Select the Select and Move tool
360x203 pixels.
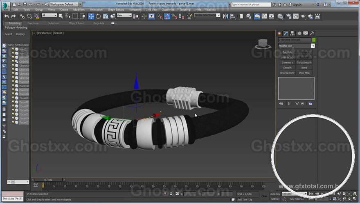[91, 16]
